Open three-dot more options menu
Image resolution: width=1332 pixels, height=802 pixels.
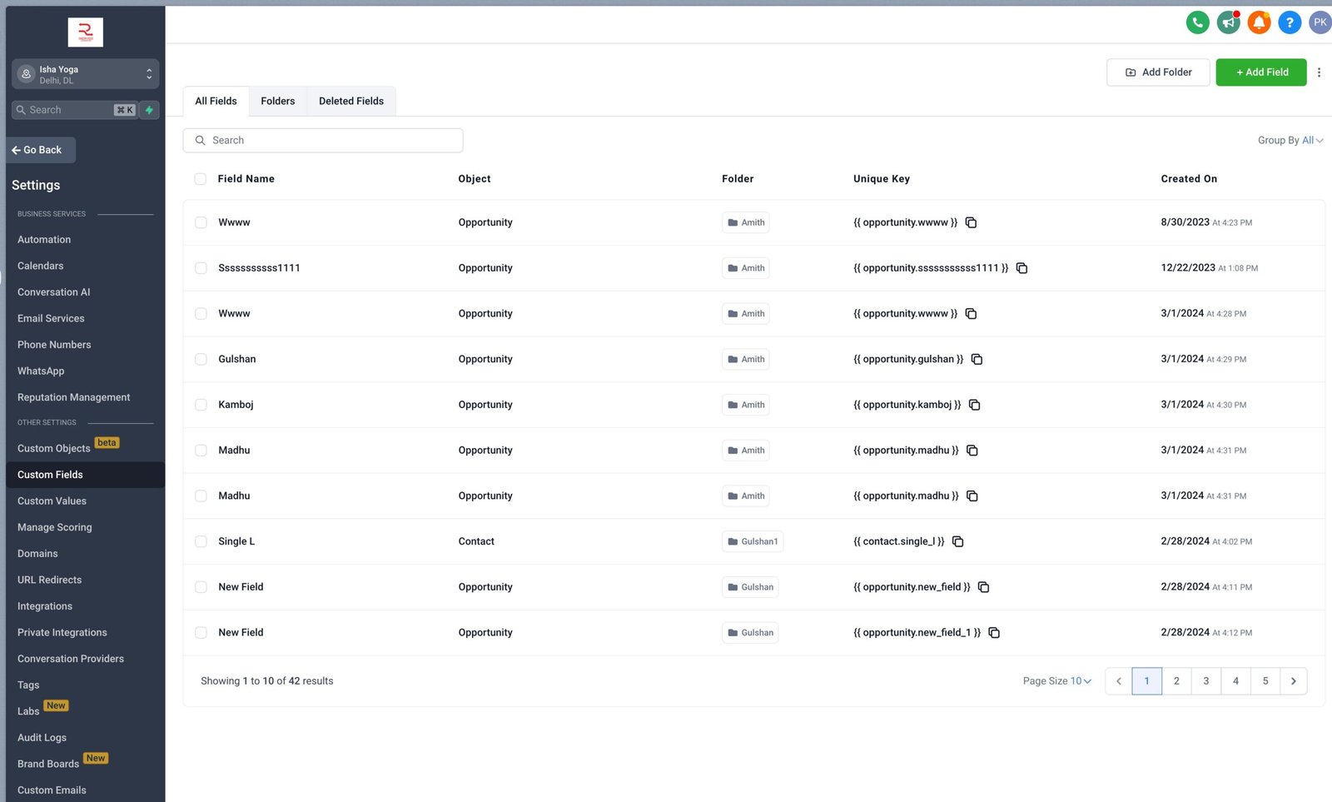(1319, 72)
